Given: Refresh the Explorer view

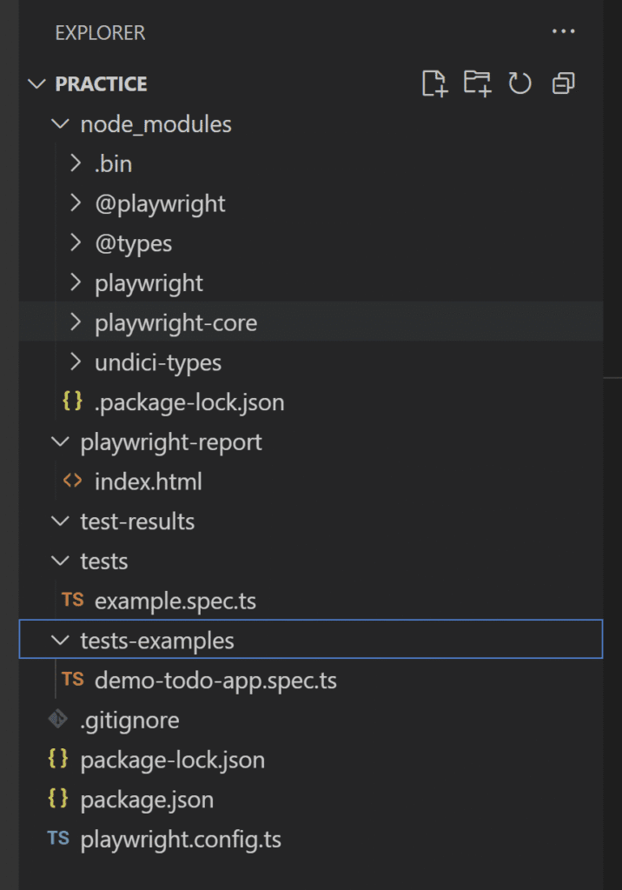Looking at the screenshot, I should tap(519, 83).
